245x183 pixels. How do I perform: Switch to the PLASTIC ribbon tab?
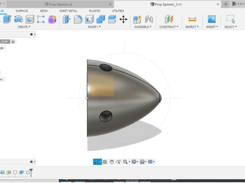coord(95,11)
